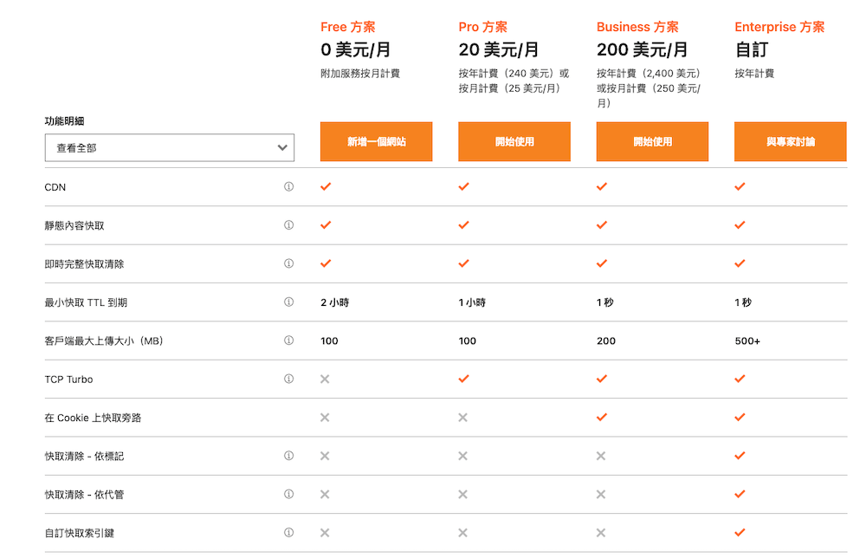Click Free plan checkmark in CDN row
The image size is (866, 558).
(326, 187)
